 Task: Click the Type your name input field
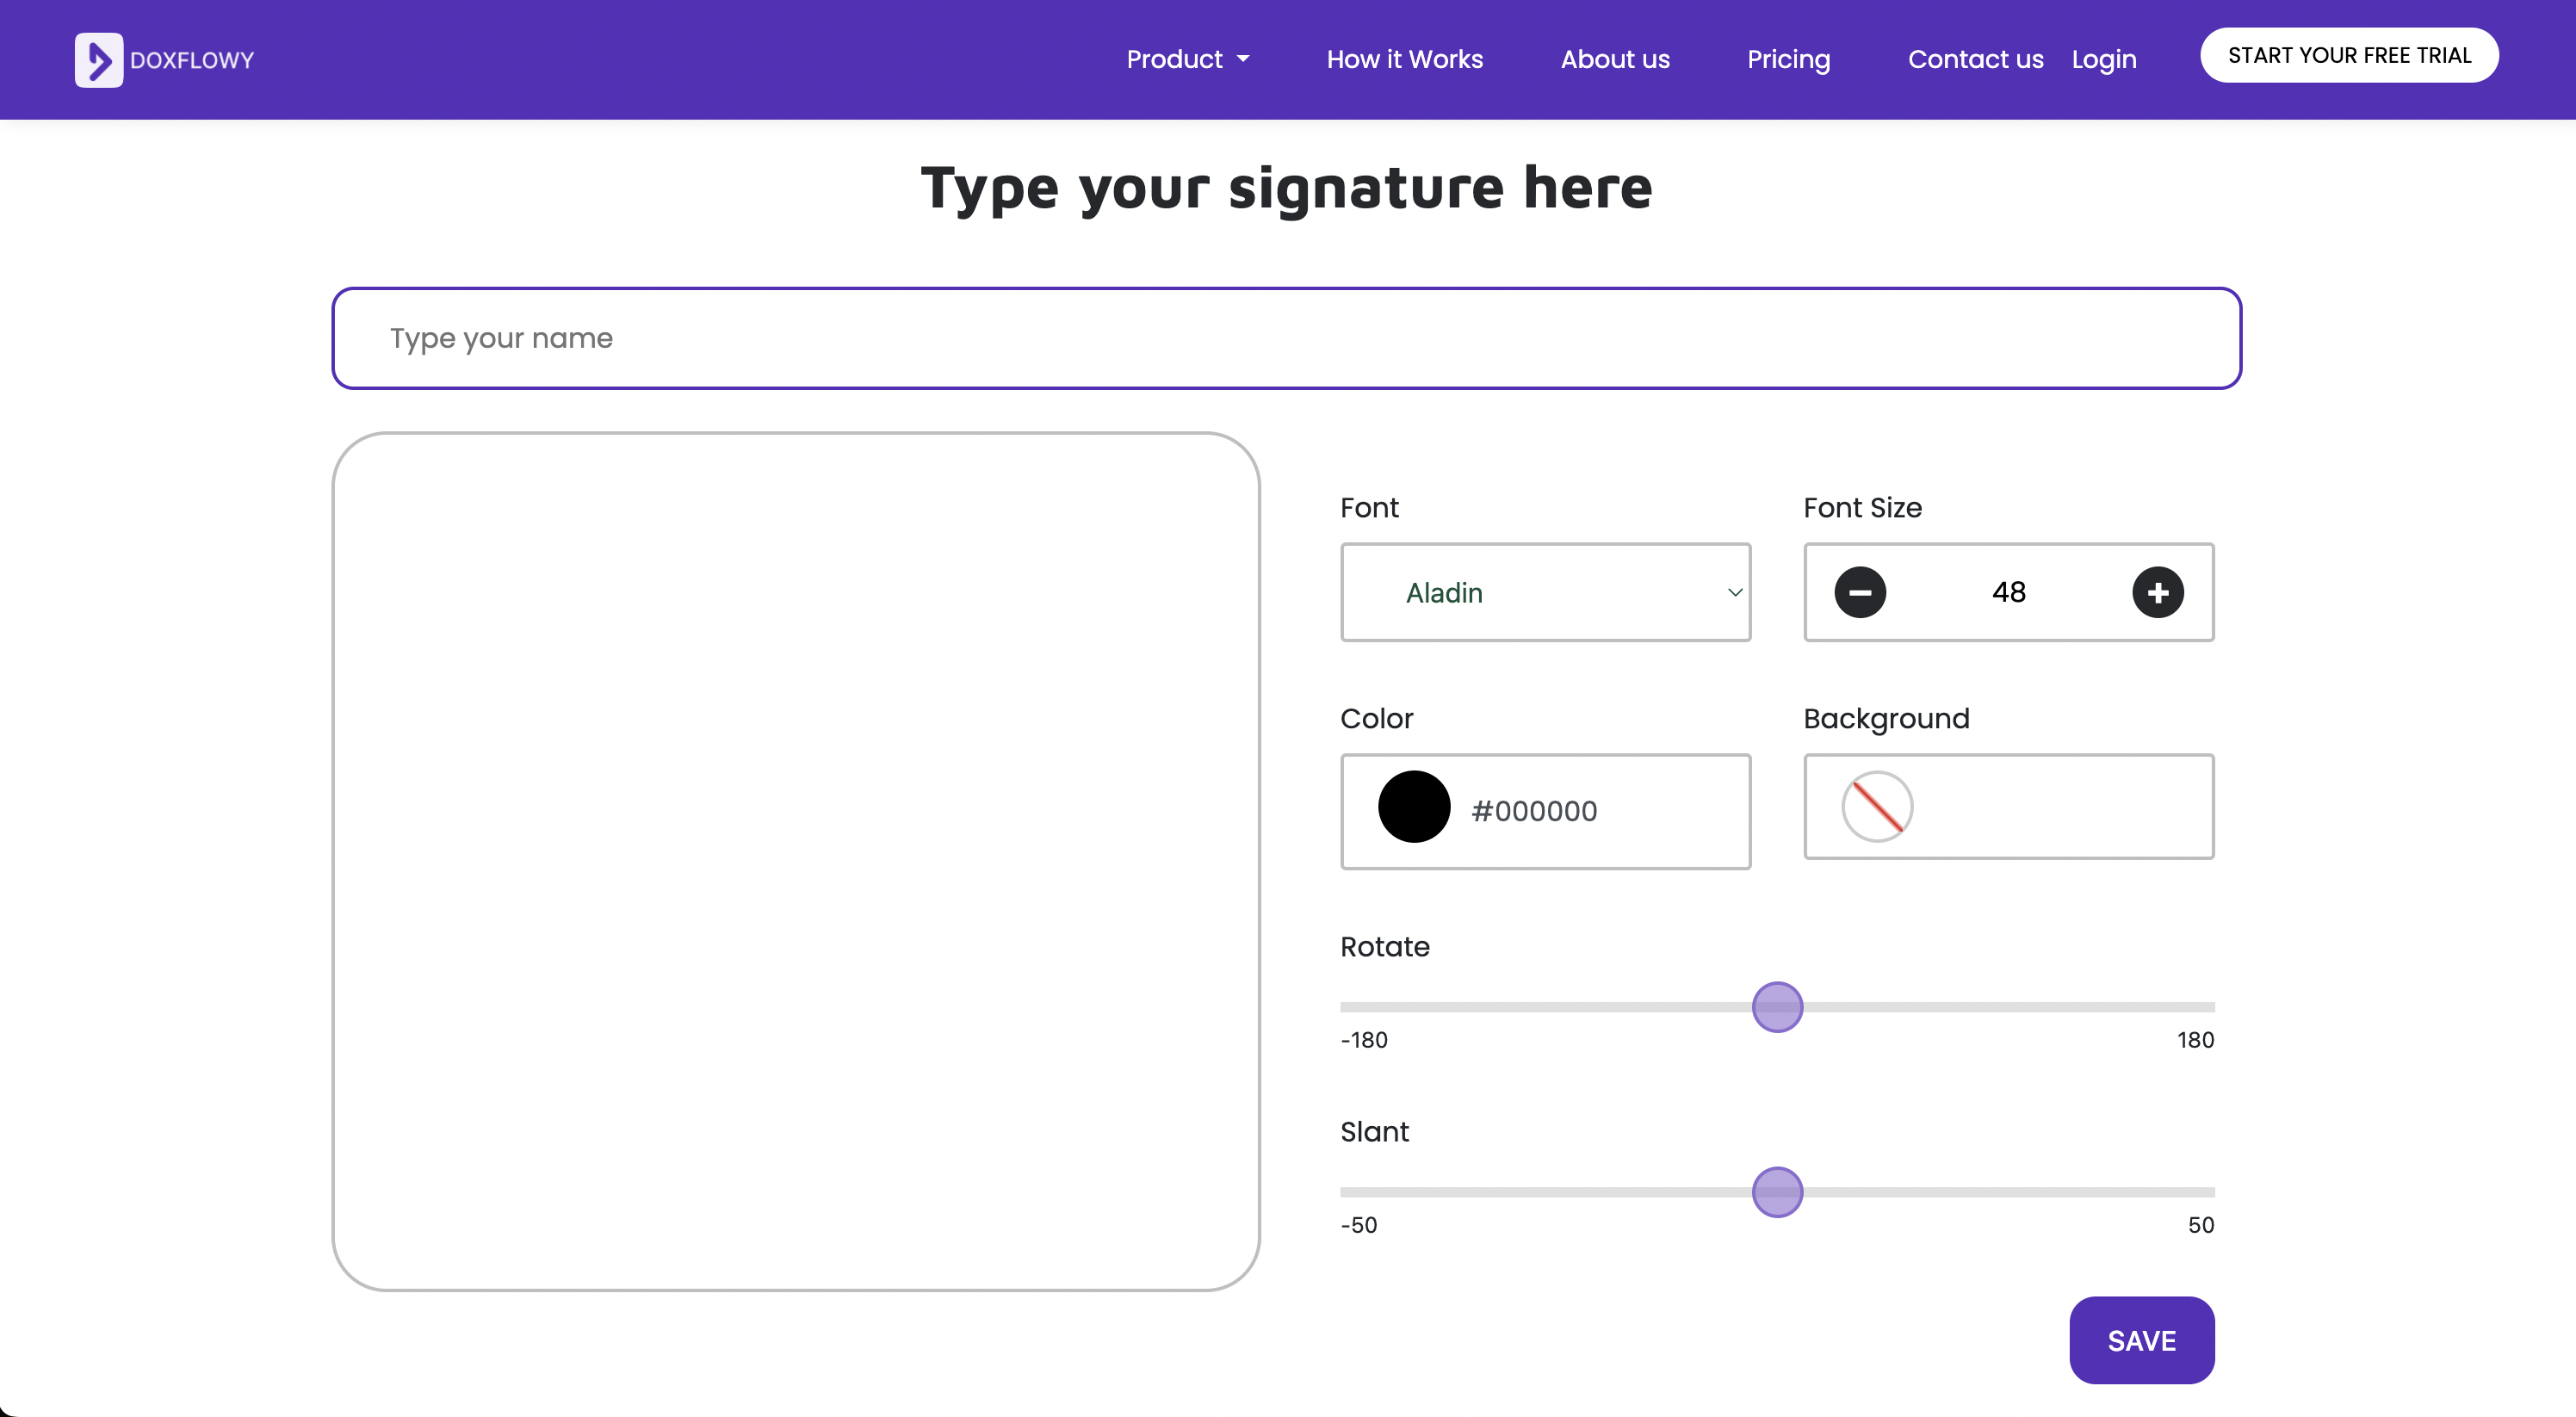tap(1287, 338)
